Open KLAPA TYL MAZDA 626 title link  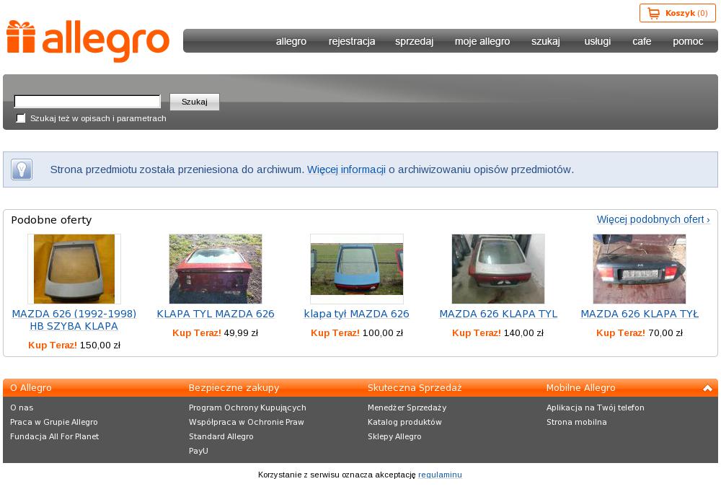tap(215, 314)
